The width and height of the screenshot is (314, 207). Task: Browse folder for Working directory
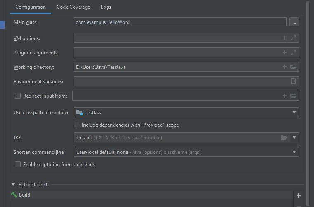[x=293, y=67]
